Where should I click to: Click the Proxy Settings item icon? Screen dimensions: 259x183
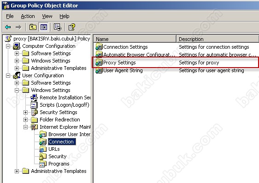coord(99,63)
